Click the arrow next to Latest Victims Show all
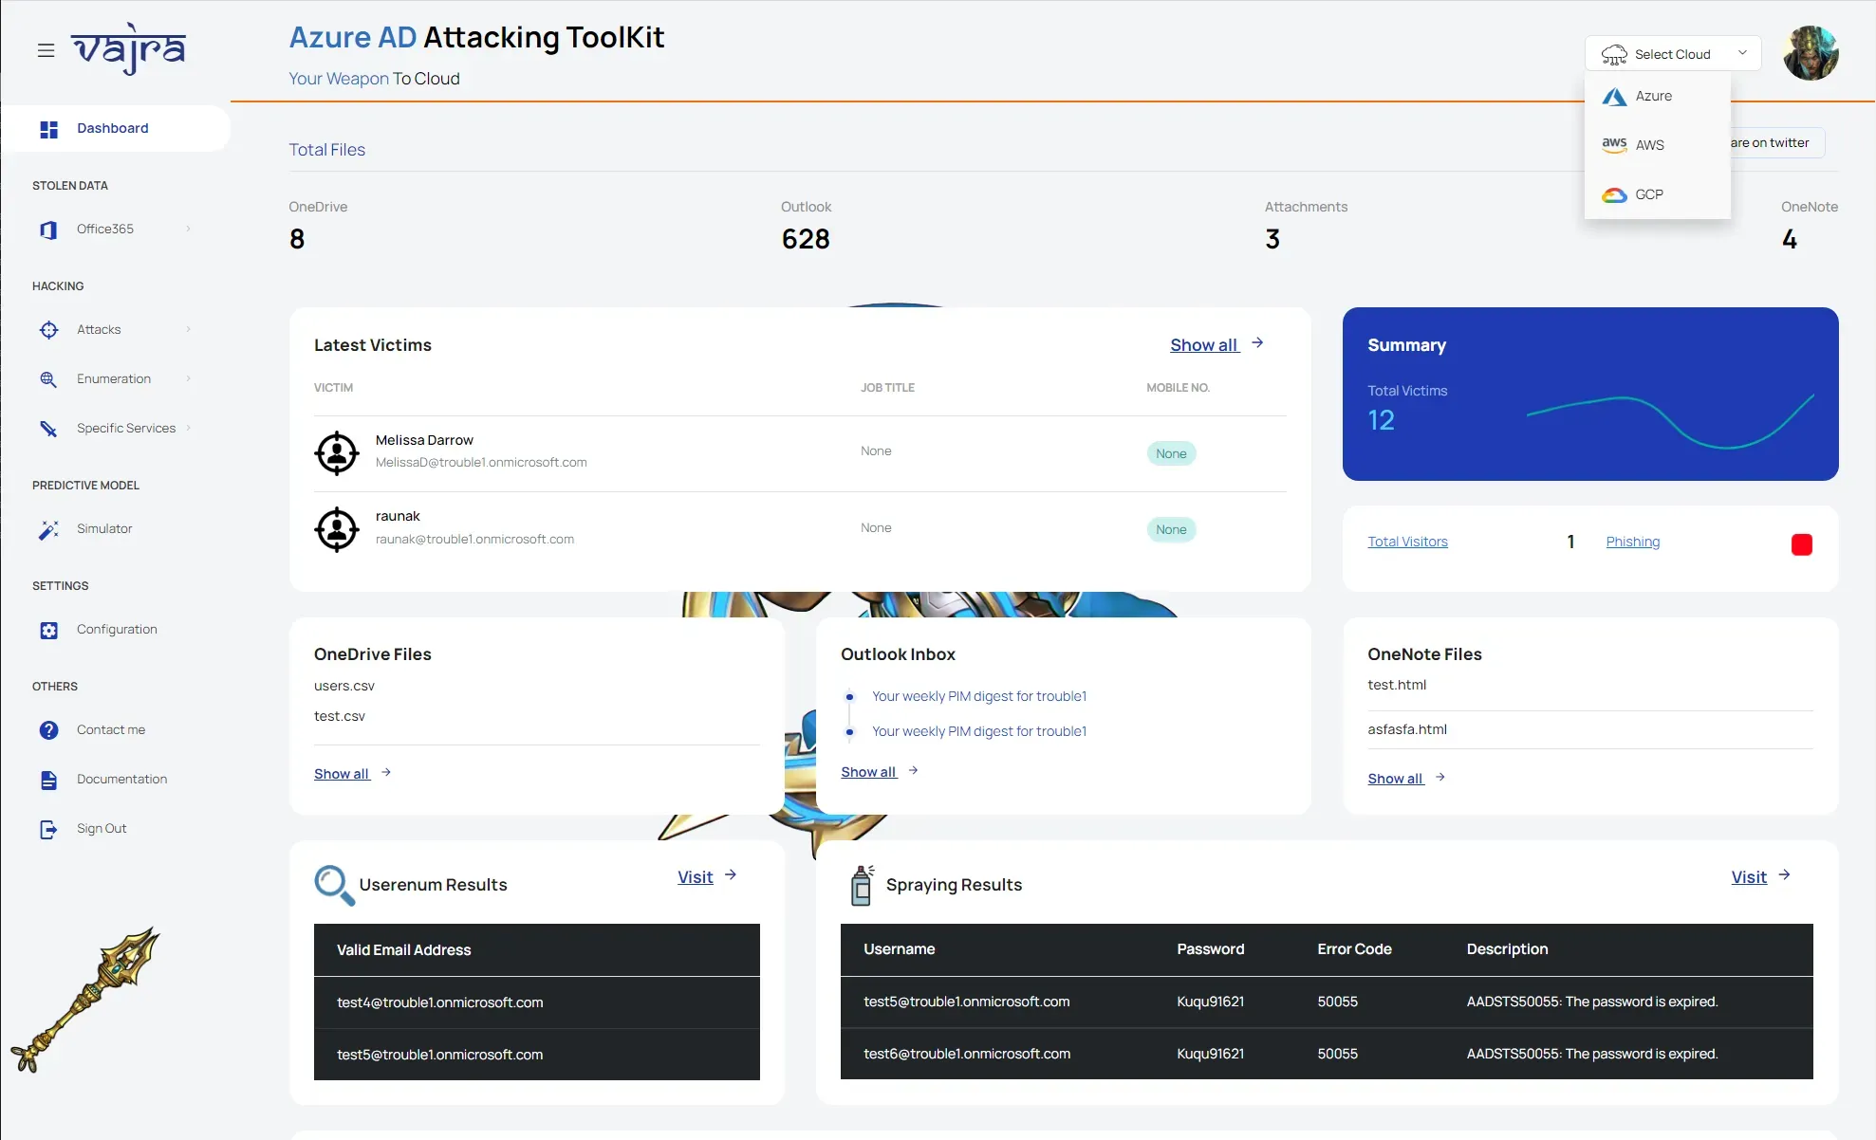The image size is (1876, 1140). [x=1257, y=343]
